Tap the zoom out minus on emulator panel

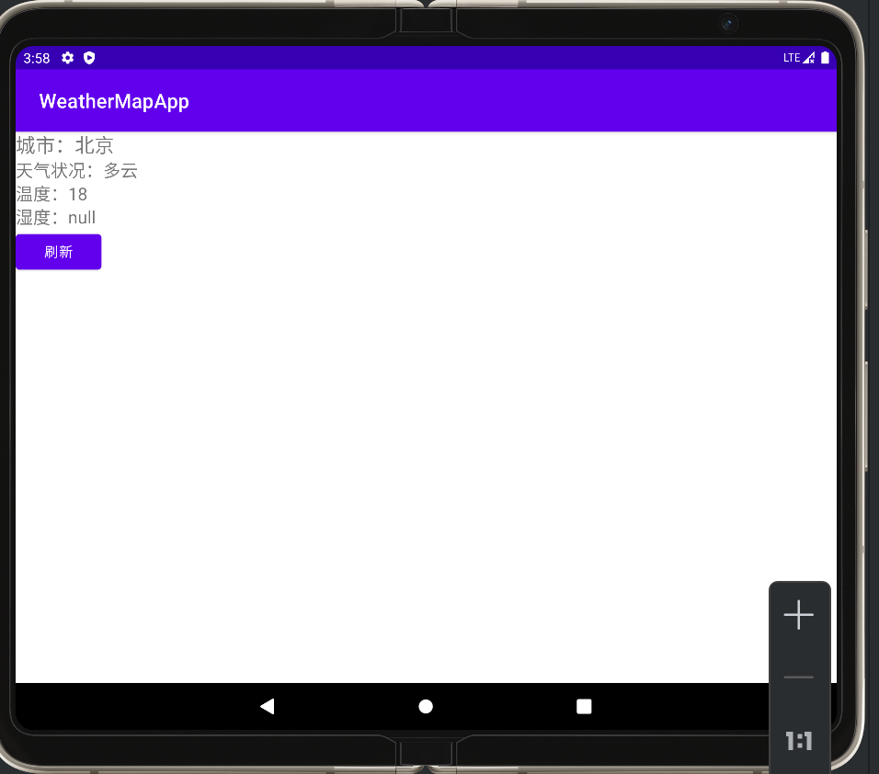click(x=798, y=677)
